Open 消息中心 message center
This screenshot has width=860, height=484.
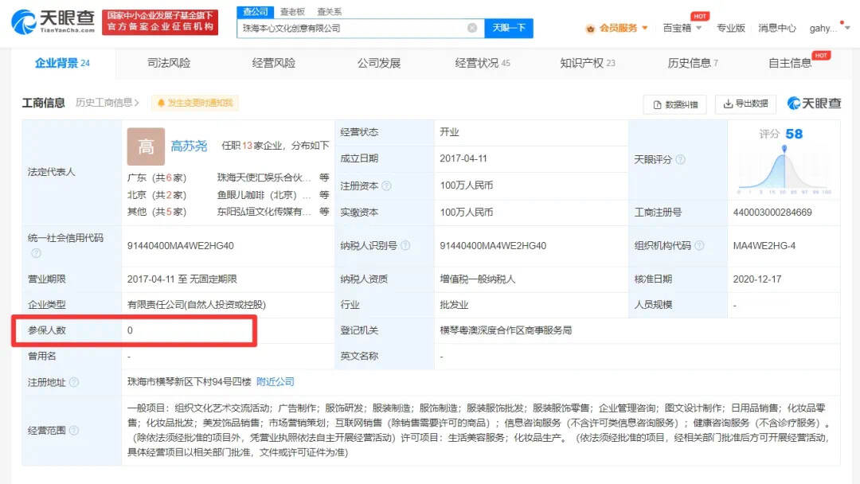tap(777, 28)
